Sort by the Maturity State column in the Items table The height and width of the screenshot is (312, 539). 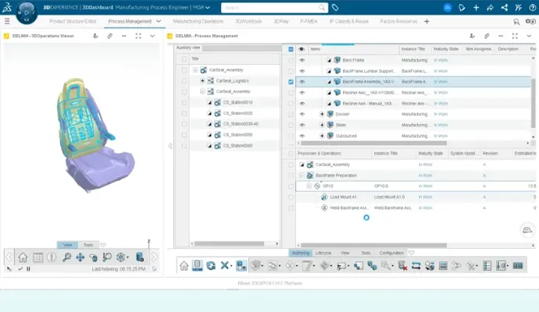446,49
